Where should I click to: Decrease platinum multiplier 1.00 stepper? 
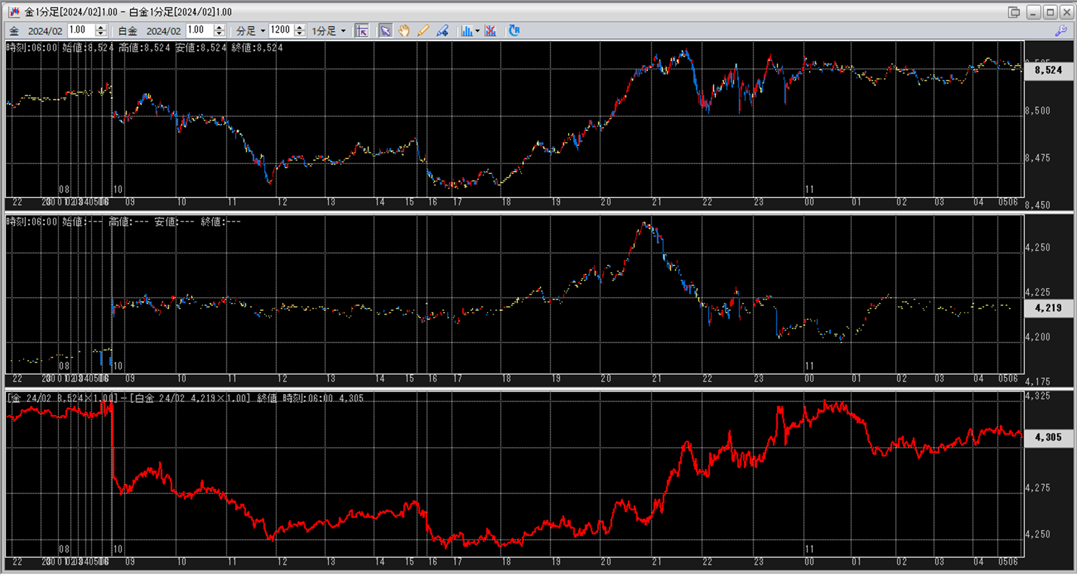tap(219, 34)
